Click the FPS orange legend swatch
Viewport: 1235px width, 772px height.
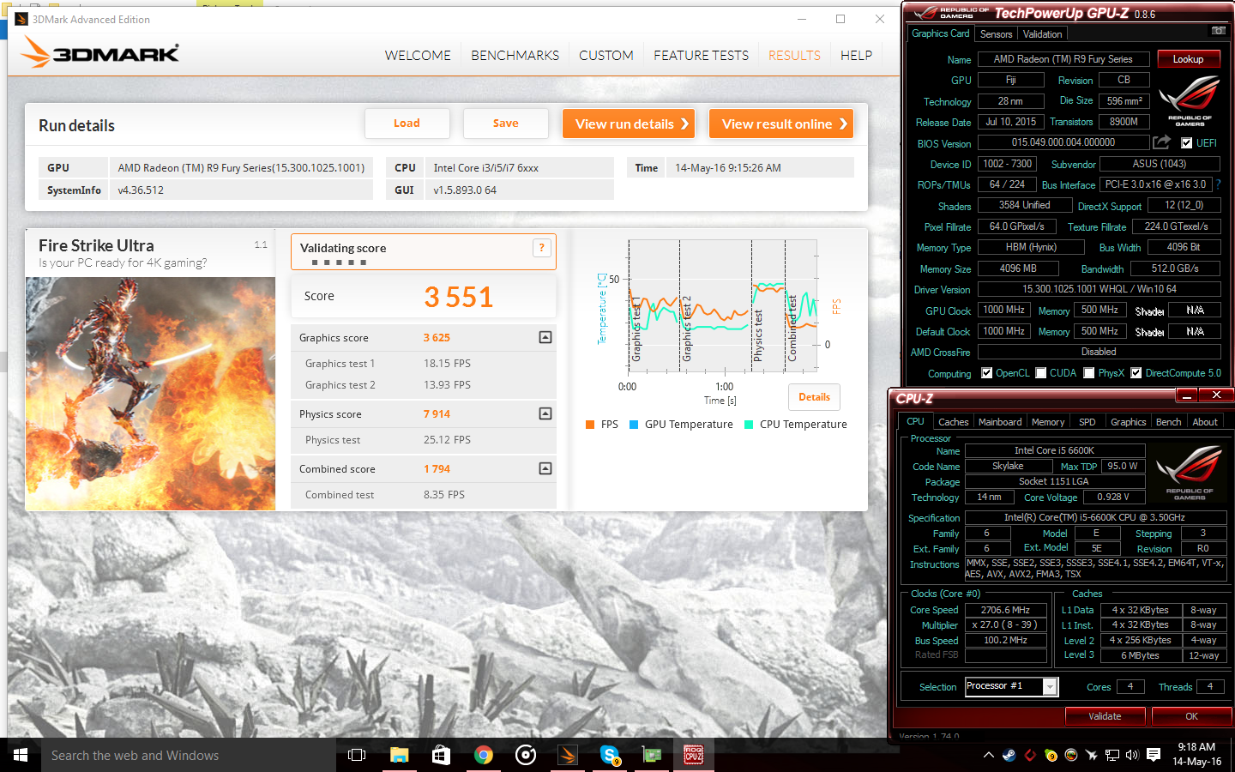coord(590,425)
